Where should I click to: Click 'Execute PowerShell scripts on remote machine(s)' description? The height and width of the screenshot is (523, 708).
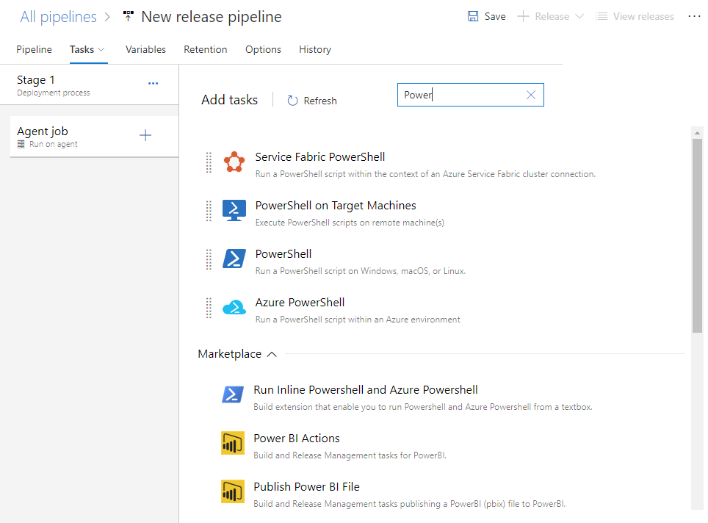coord(350,223)
